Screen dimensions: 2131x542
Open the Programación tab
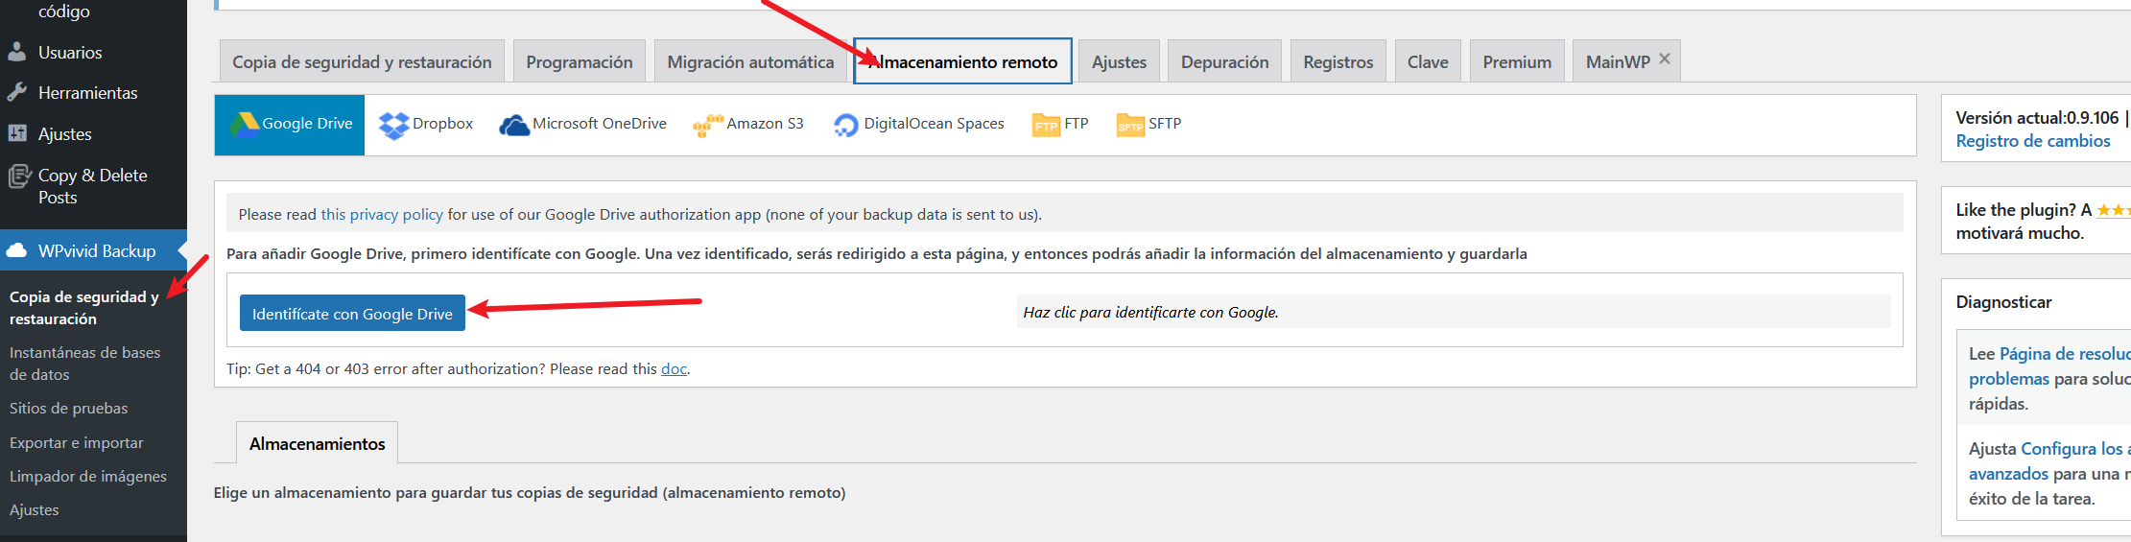pyautogui.click(x=580, y=62)
